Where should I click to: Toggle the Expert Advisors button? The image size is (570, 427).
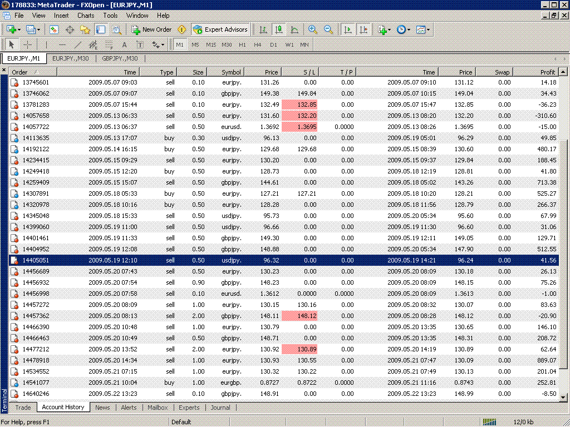[220, 30]
